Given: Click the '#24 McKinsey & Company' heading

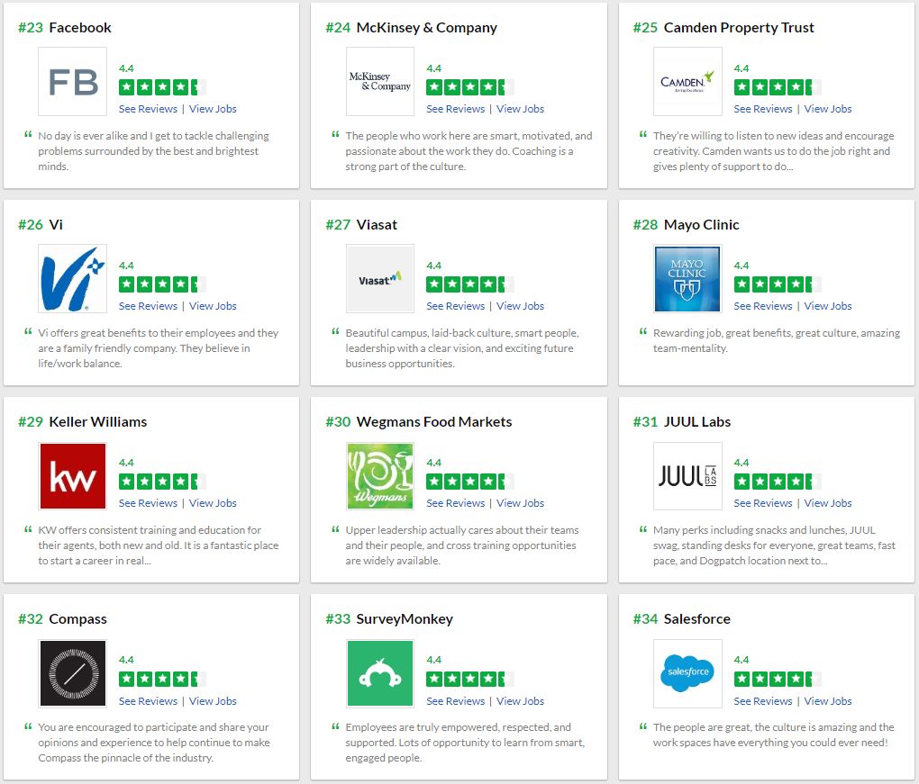Looking at the screenshot, I should point(412,28).
